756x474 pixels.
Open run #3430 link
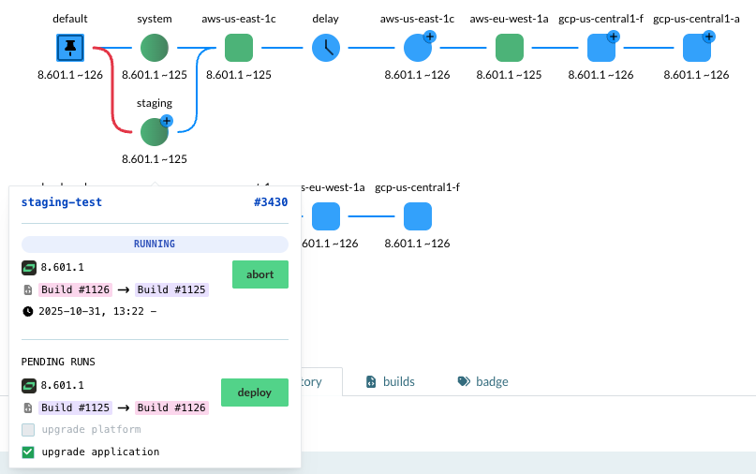tap(270, 201)
